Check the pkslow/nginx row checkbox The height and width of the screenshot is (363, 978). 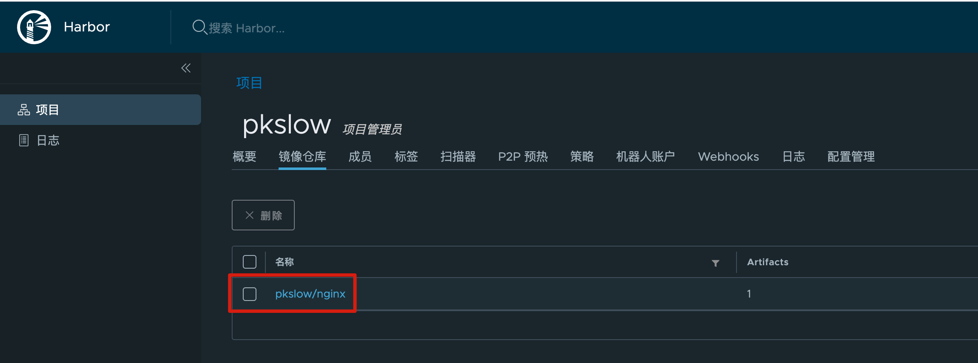click(x=250, y=294)
